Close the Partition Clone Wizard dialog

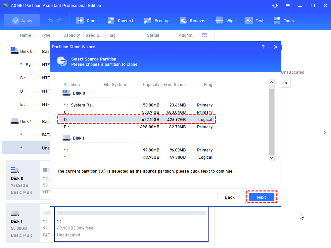coord(276,47)
